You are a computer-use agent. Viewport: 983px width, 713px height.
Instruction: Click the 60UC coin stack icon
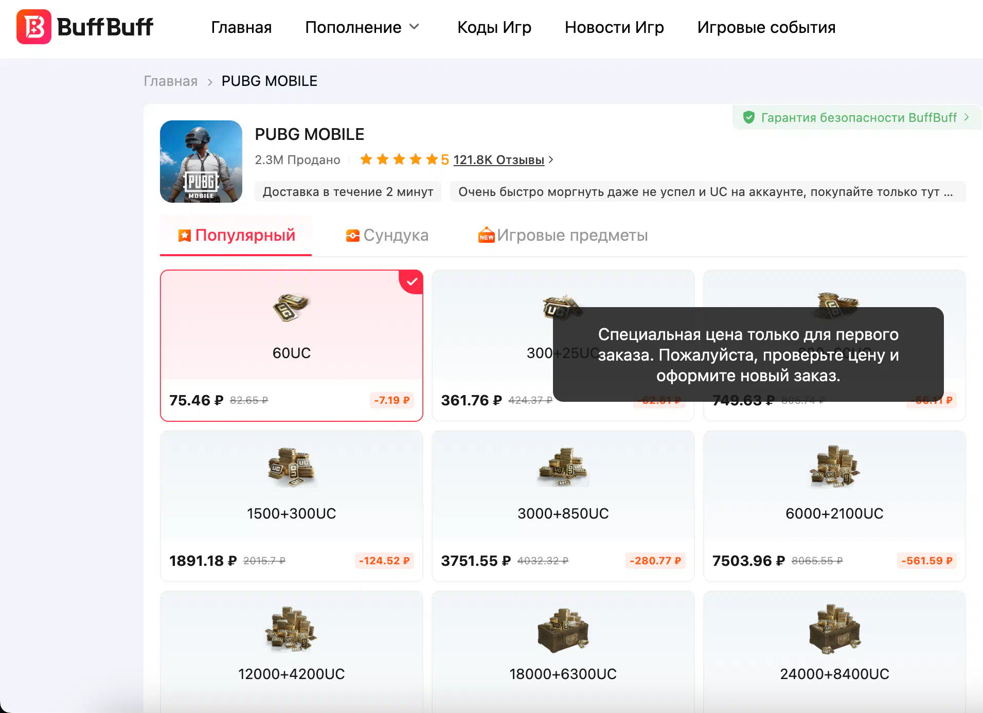[x=291, y=307]
